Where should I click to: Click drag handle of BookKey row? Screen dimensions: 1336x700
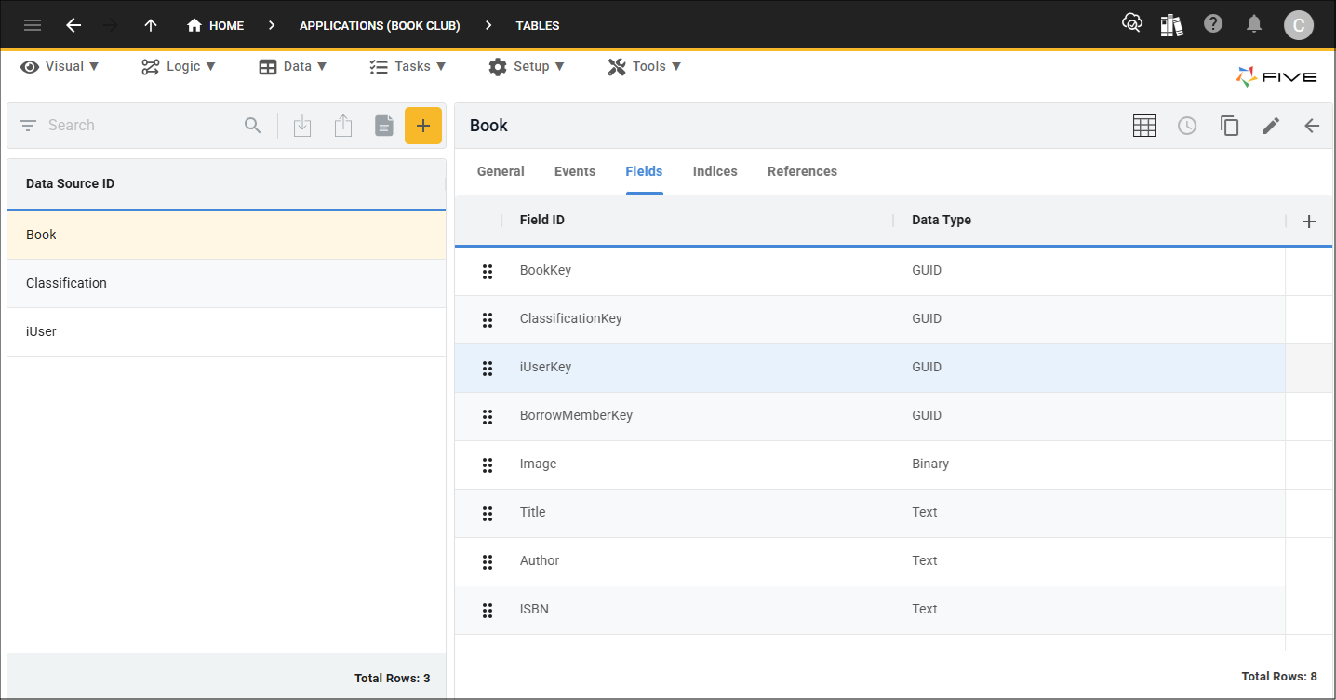(x=487, y=272)
